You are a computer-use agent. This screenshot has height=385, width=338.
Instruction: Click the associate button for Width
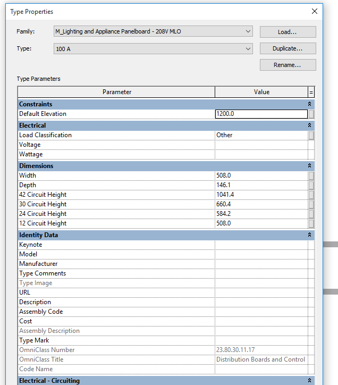pyautogui.click(x=311, y=176)
